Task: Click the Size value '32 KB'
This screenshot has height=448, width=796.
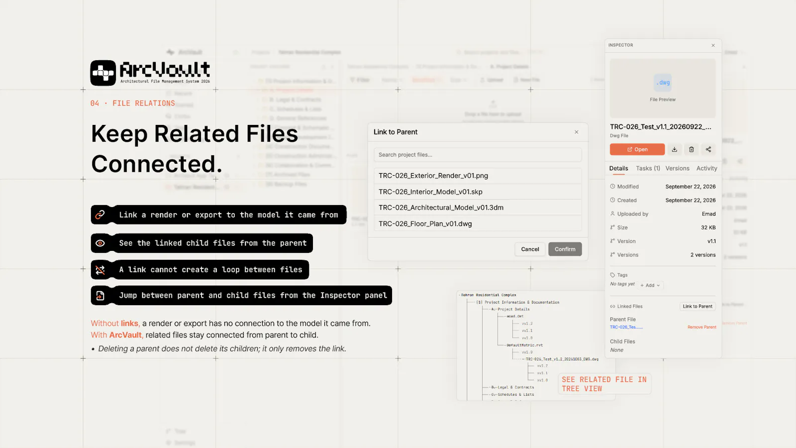Action: pyautogui.click(x=708, y=227)
